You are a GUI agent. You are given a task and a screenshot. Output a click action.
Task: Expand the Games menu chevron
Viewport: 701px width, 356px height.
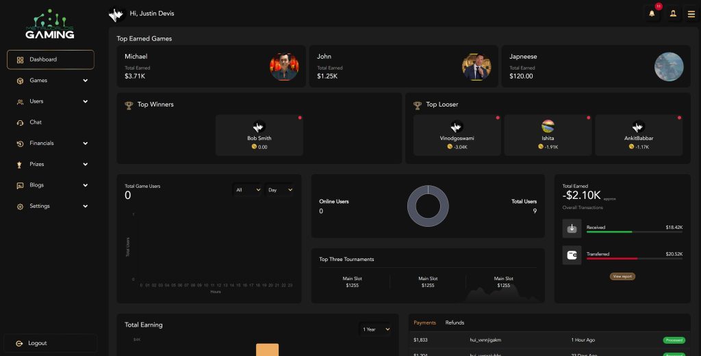click(85, 81)
